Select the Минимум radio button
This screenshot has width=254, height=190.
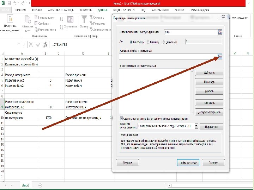(148, 42)
